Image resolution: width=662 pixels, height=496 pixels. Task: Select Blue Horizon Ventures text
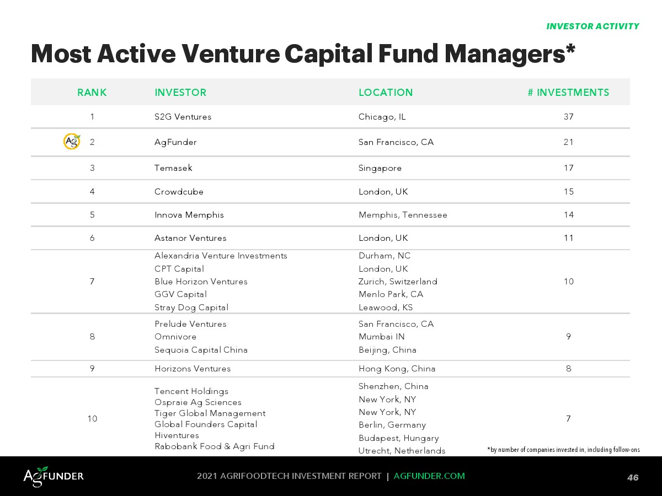[x=201, y=282]
